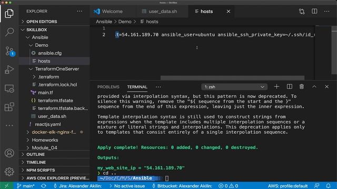Expand the docker-elk-nginx folder
This screenshot has width=337, height=189.
click(x=54, y=132)
